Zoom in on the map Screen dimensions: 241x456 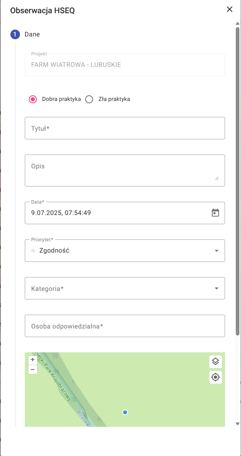(33, 360)
